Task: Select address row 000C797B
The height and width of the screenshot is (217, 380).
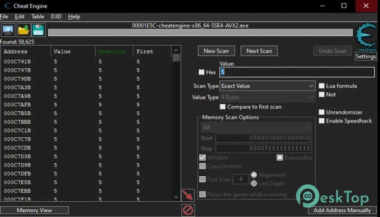Action: coord(86,70)
